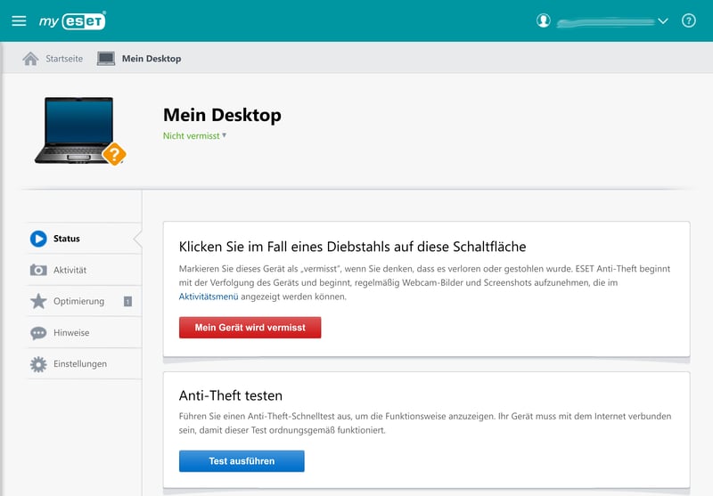Image resolution: width=713 pixels, height=496 pixels.
Task: Click the Hinweise speech bubble icon
Action: (x=38, y=333)
